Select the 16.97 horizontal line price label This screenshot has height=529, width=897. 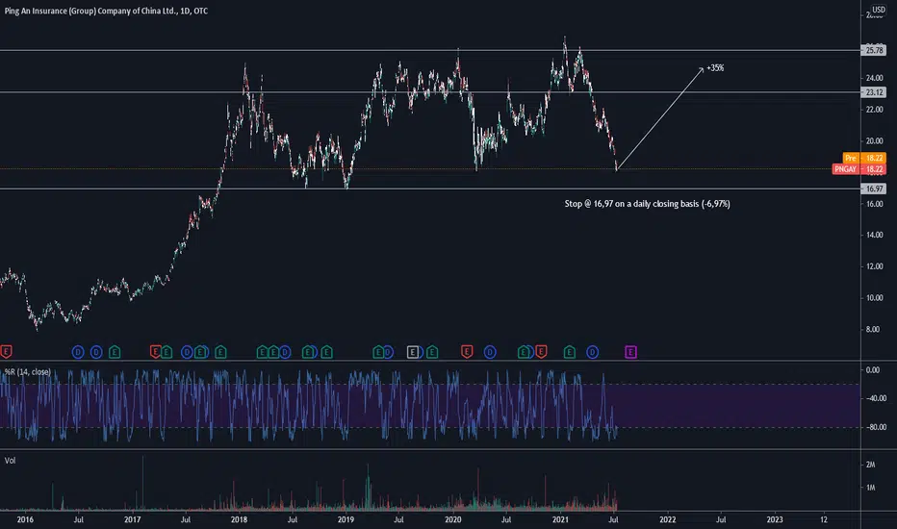point(874,189)
